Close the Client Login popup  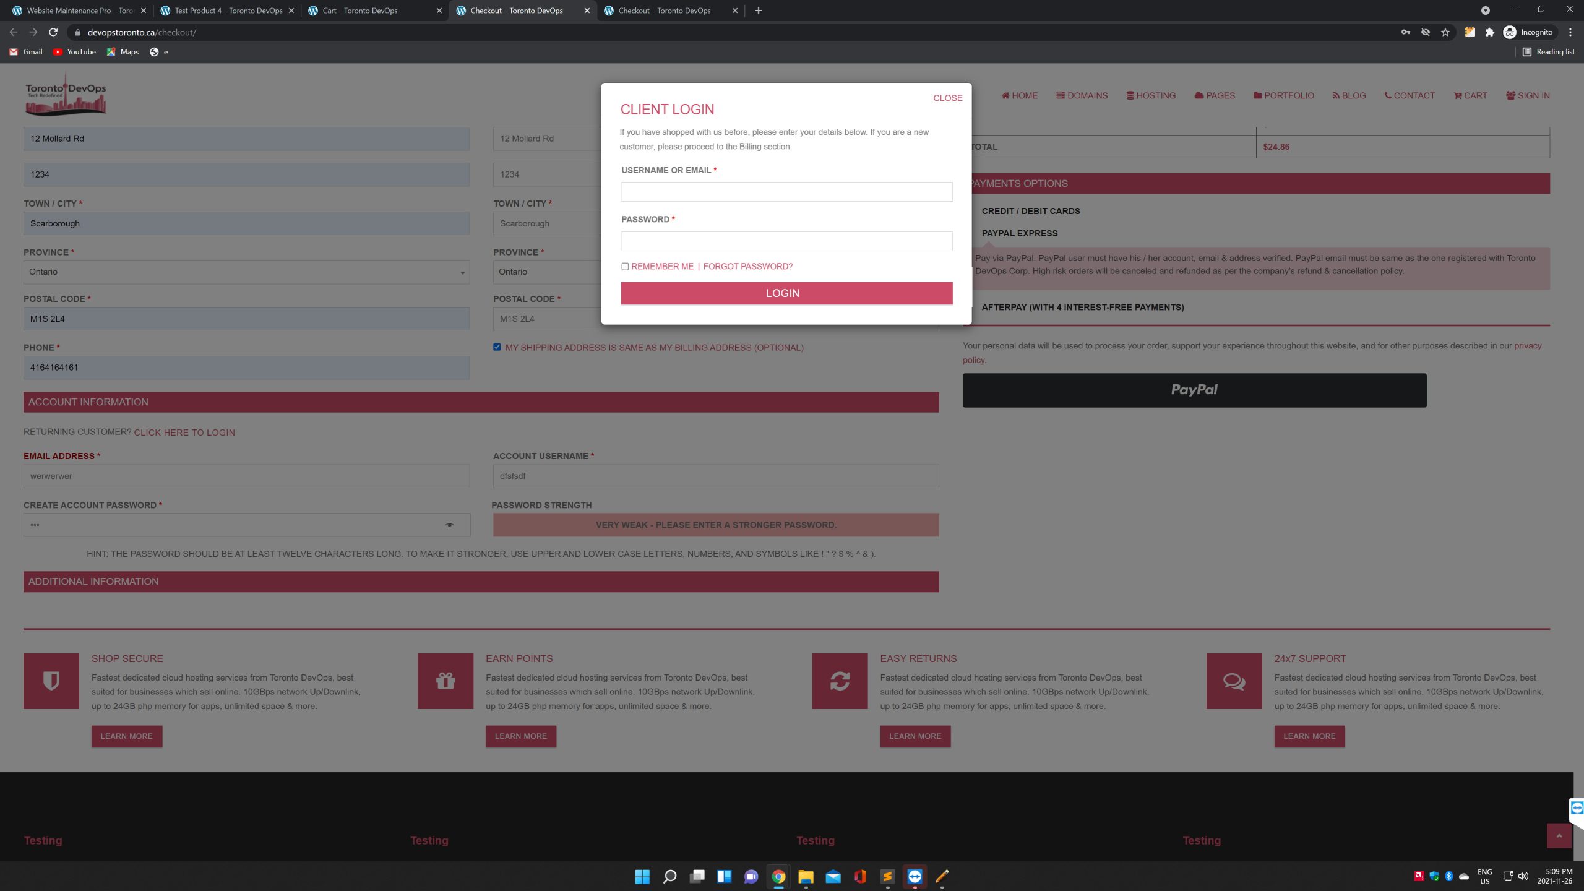[x=947, y=98]
